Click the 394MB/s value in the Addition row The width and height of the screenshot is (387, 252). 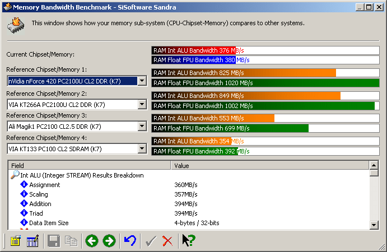click(x=186, y=204)
